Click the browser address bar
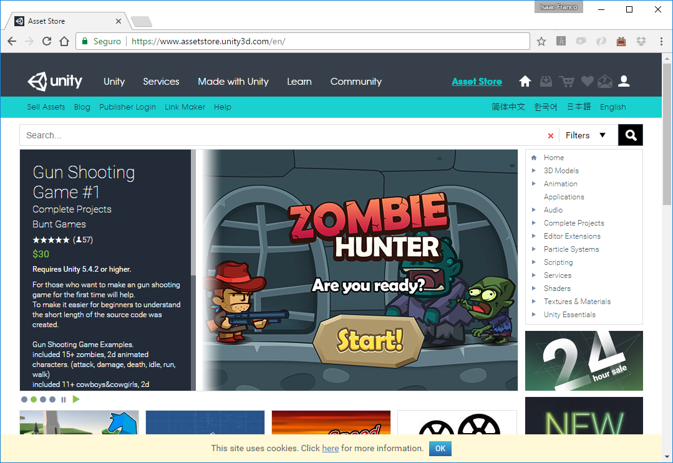 [303, 41]
